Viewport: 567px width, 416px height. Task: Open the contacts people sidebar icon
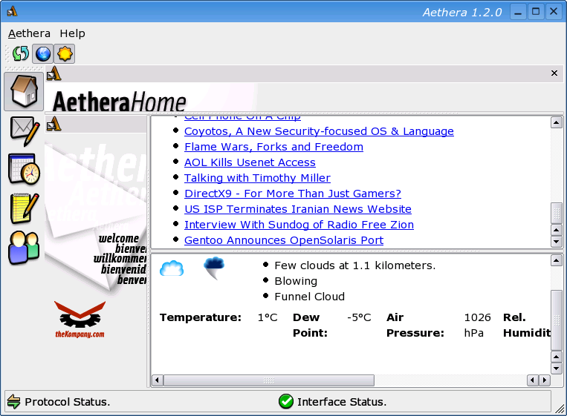[x=24, y=248]
